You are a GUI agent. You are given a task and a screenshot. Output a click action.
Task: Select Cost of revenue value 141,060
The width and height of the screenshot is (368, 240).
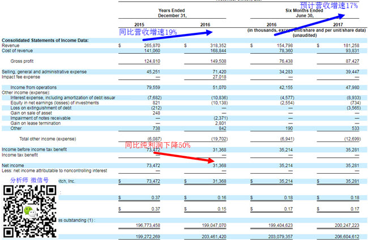(x=152, y=51)
